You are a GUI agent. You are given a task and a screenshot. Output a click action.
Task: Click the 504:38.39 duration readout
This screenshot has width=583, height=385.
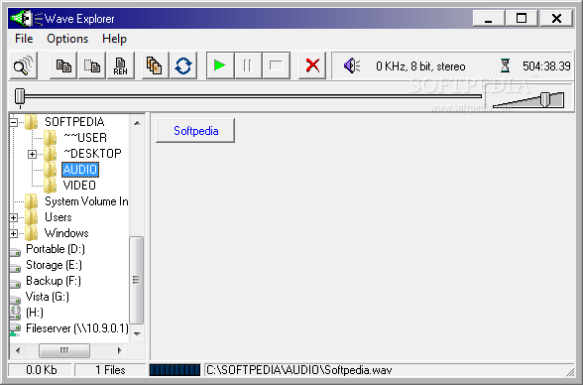tap(546, 66)
